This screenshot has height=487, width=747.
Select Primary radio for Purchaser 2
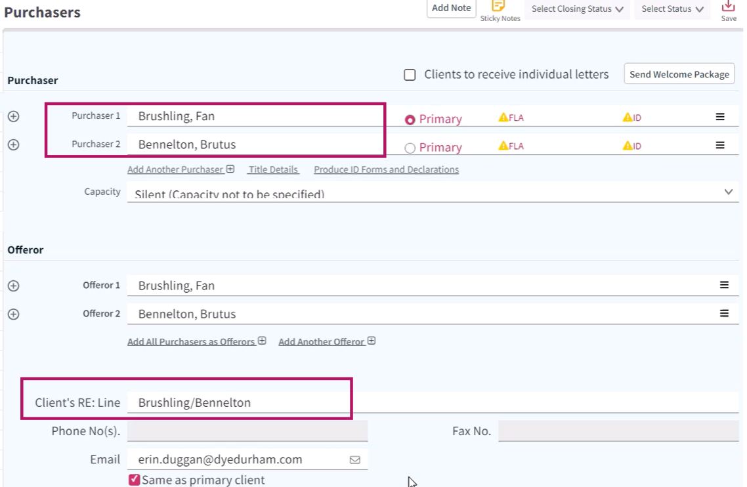410,148
